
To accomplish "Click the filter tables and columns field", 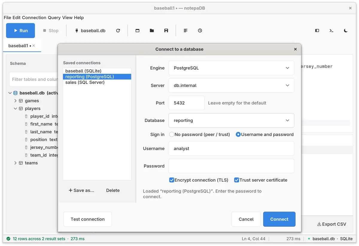I will pos(34,79).
